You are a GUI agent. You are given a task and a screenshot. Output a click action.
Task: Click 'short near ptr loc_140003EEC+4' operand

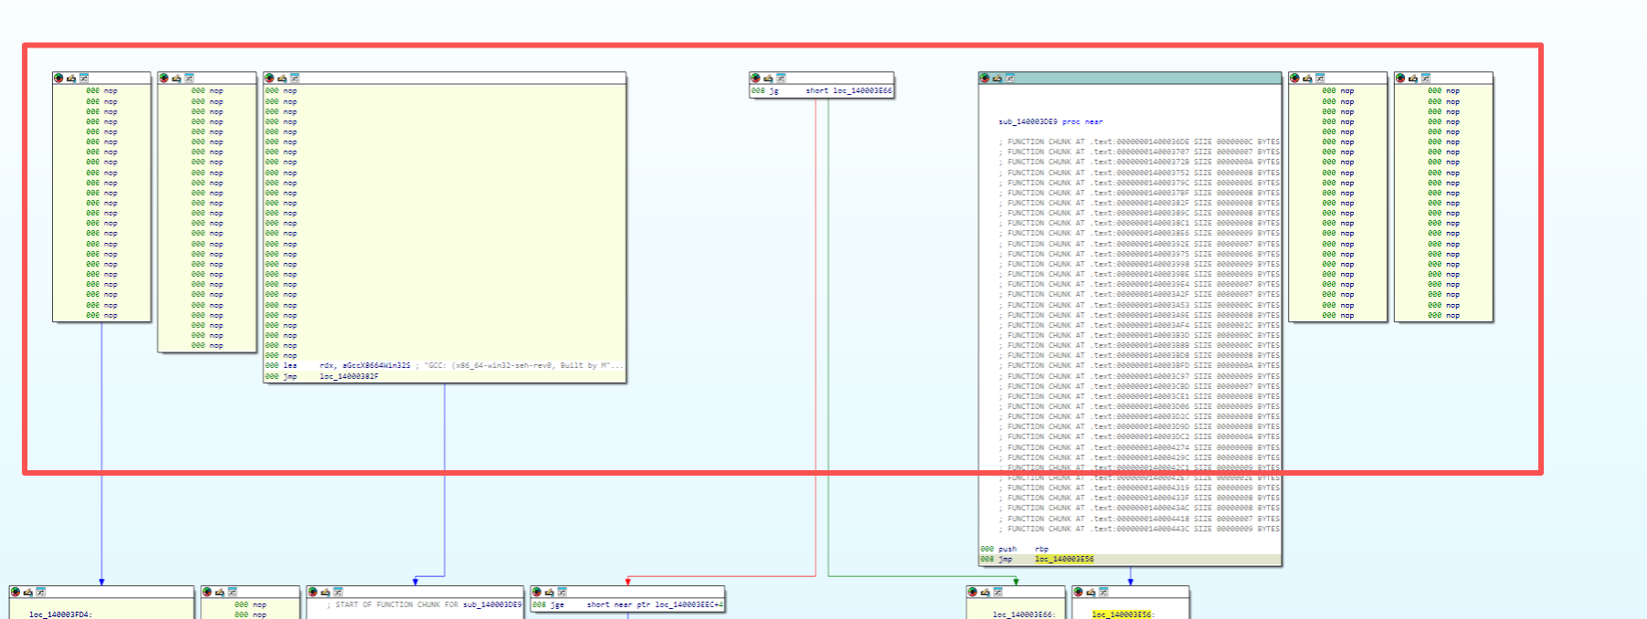coord(655,604)
